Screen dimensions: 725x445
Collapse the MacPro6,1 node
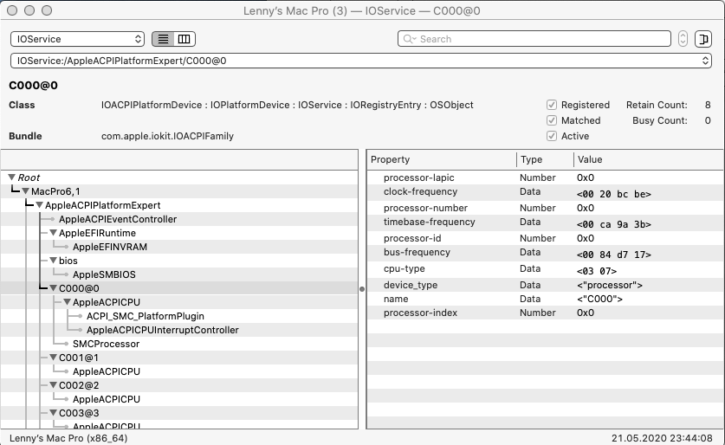26,191
